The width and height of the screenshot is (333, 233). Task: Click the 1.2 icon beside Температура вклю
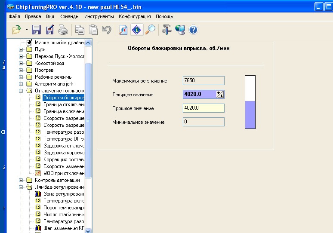click(x=38, y=200)
